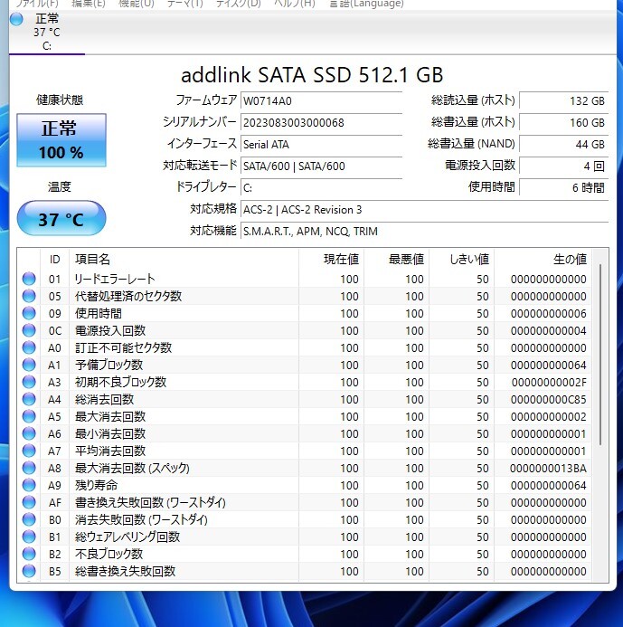Viewport: 623px width, 627px height.
Task: Click the interface field Serial ATA
Action: coord(321,145)
